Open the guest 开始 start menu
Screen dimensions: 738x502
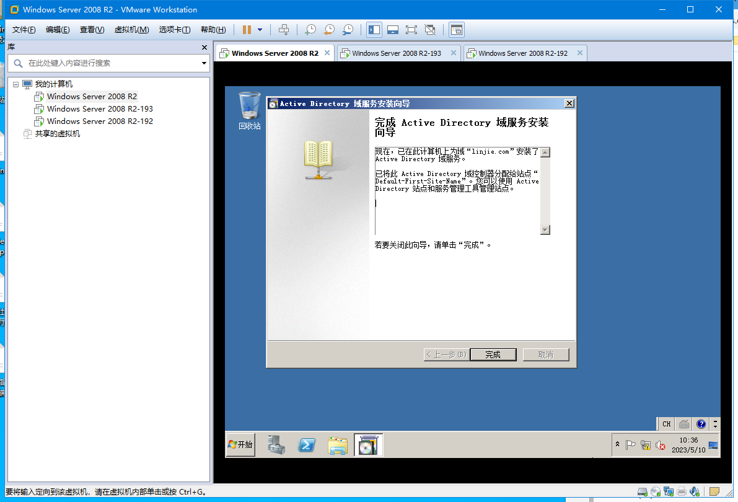click(x=240, y=444)
